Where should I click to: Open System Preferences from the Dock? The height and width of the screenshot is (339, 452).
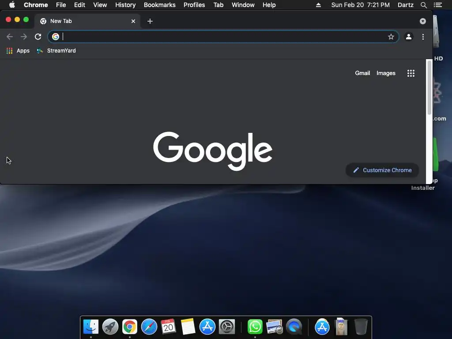click(227, 327)
